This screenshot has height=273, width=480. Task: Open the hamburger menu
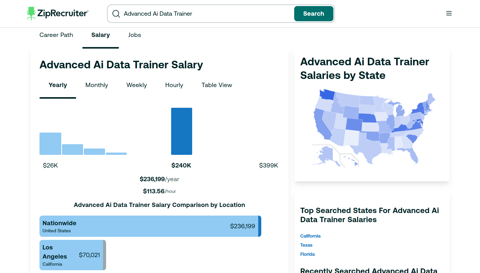[x=449, y=13]
